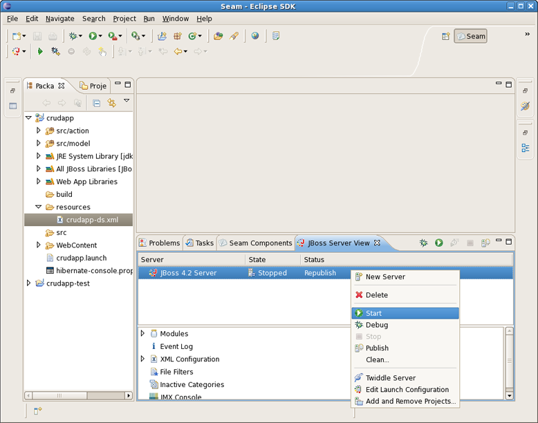Click the Debug bug icon in main toolbar

(x=73, y=36)
